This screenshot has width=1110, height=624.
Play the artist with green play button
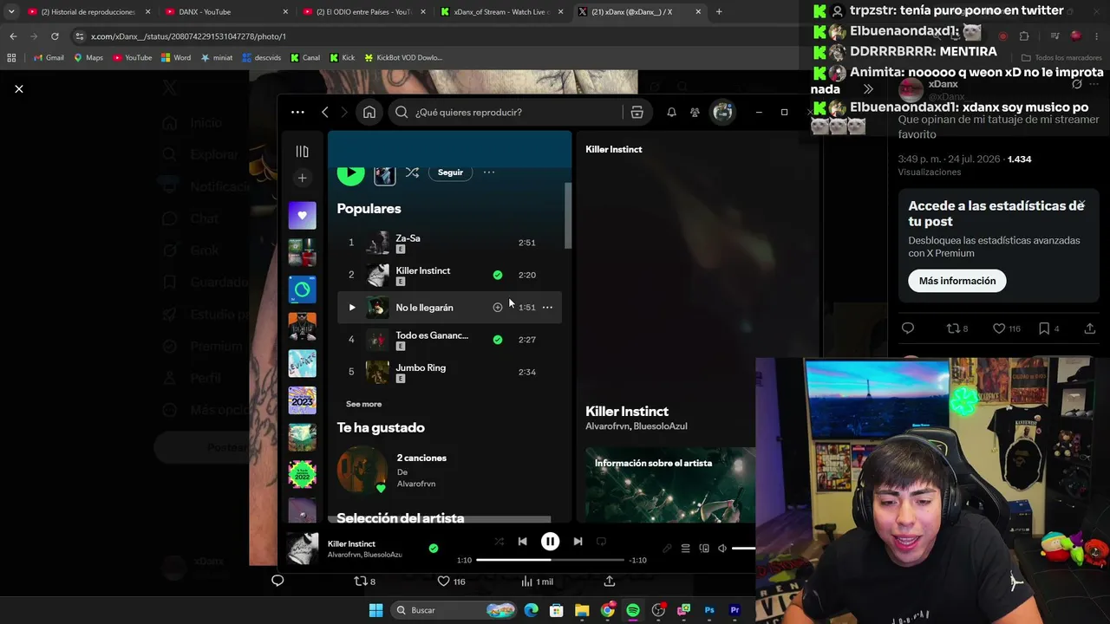[350, 172]
